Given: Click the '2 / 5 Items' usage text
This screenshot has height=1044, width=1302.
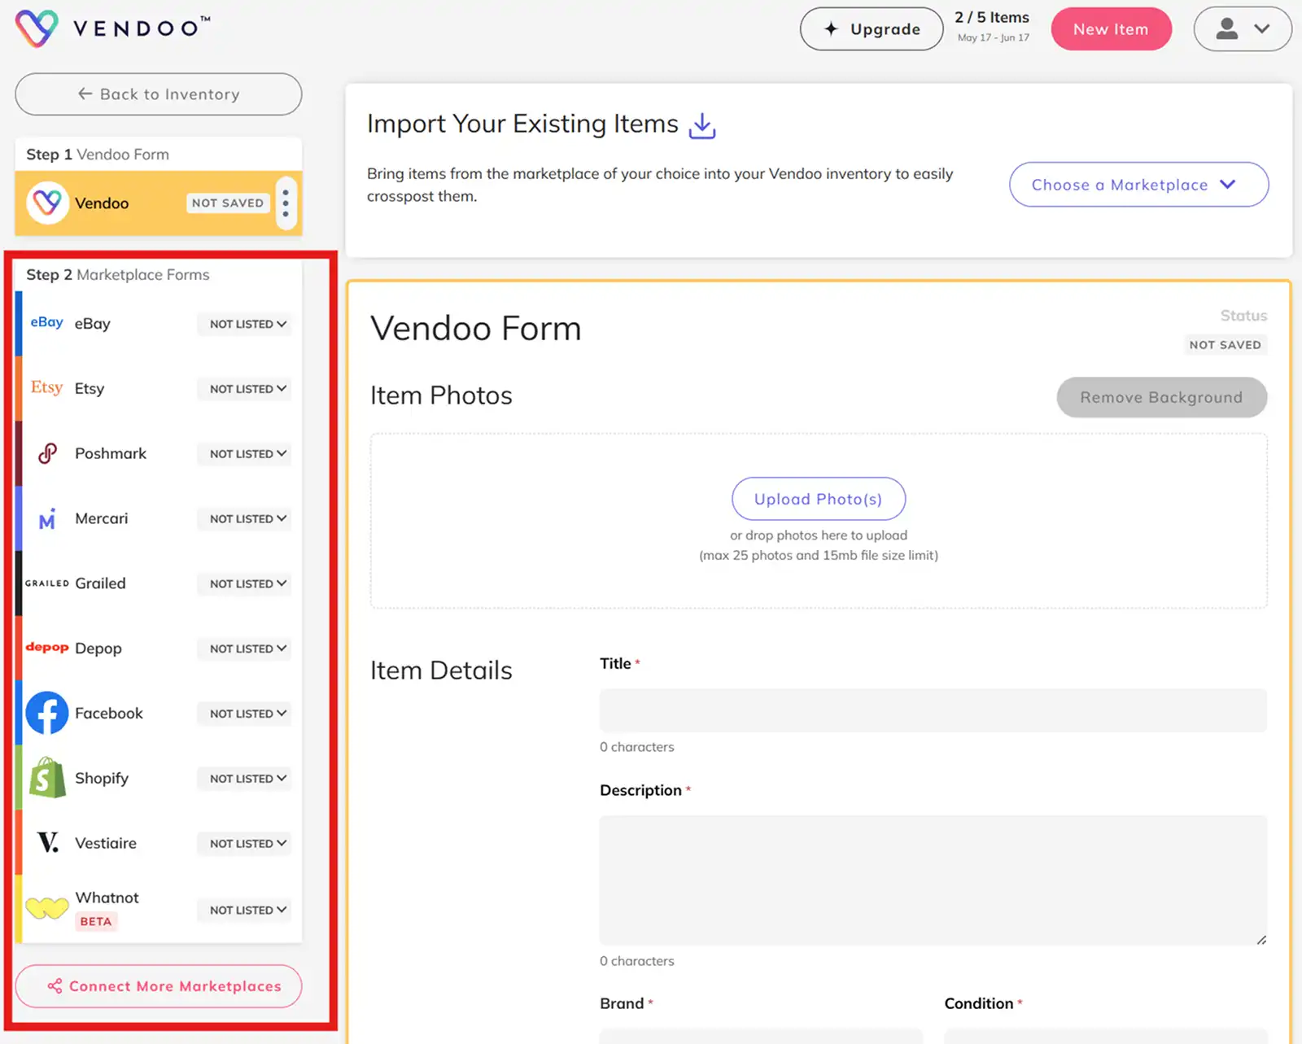Looking at the screenshot, I should [992, 17].
